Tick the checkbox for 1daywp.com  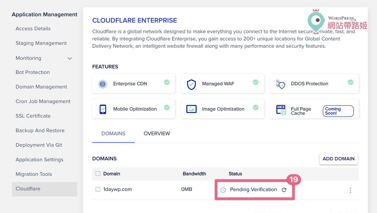(x=98, y=189)
